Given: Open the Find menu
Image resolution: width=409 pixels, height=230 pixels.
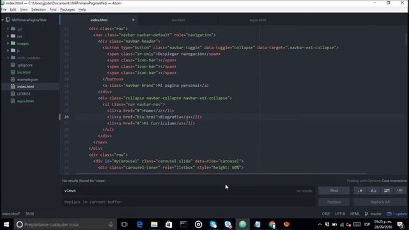Looking at the screenshot, I should pyautogui.click(x=53, y=10).
